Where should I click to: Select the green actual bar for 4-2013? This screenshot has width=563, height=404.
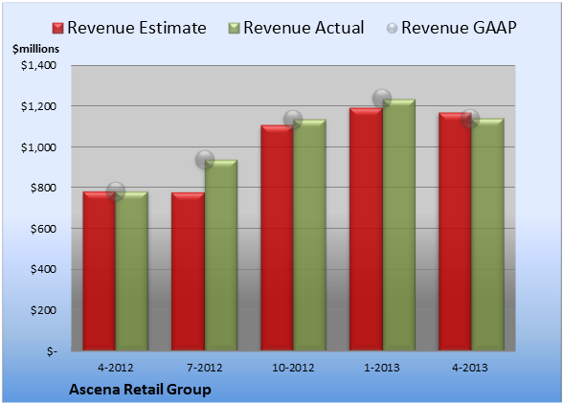click(487, 235)
